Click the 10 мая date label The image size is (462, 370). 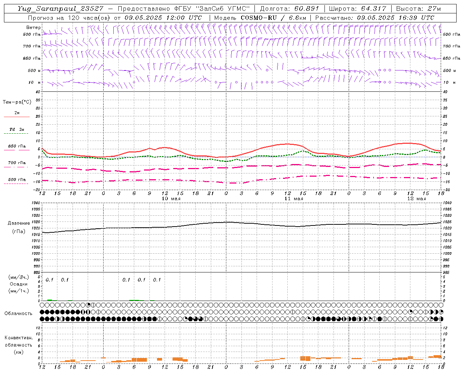(x=171, y=199)
